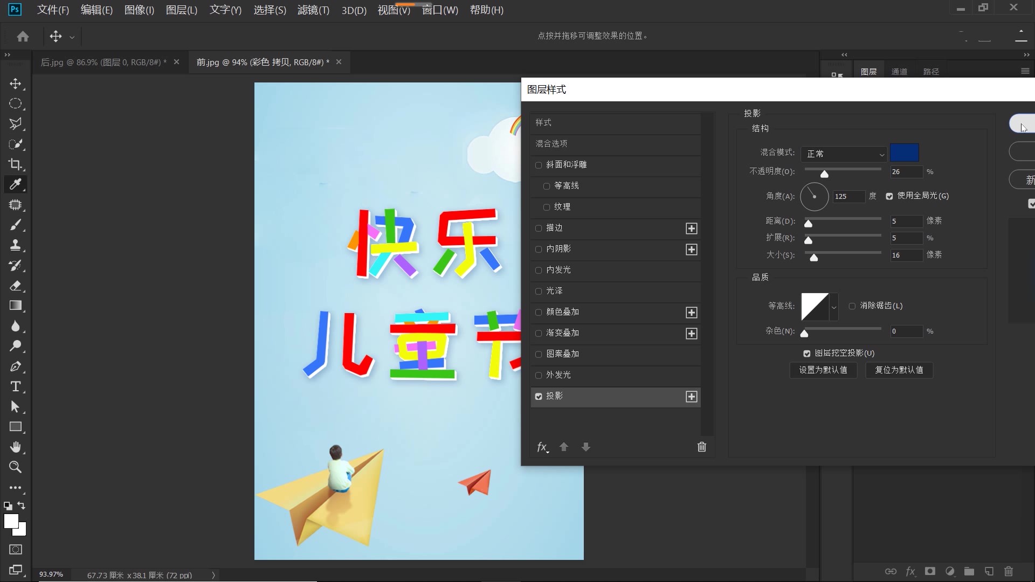1035x582 pixels.
Task: Toggle Quick Mask mode icon
Action: pos(16,550)
